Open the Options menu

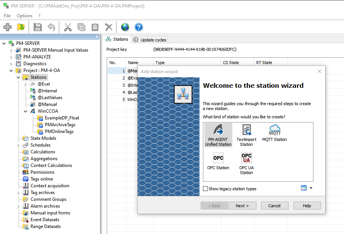pyautogui.click(x=25, y=16)
